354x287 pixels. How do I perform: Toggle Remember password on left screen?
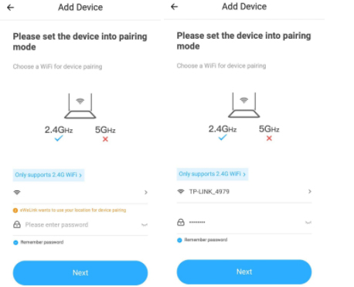[x=15, y=243]
